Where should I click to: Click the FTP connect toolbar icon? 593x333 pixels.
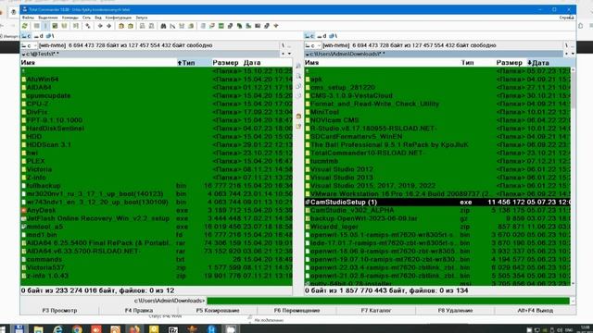pos(142,26)
